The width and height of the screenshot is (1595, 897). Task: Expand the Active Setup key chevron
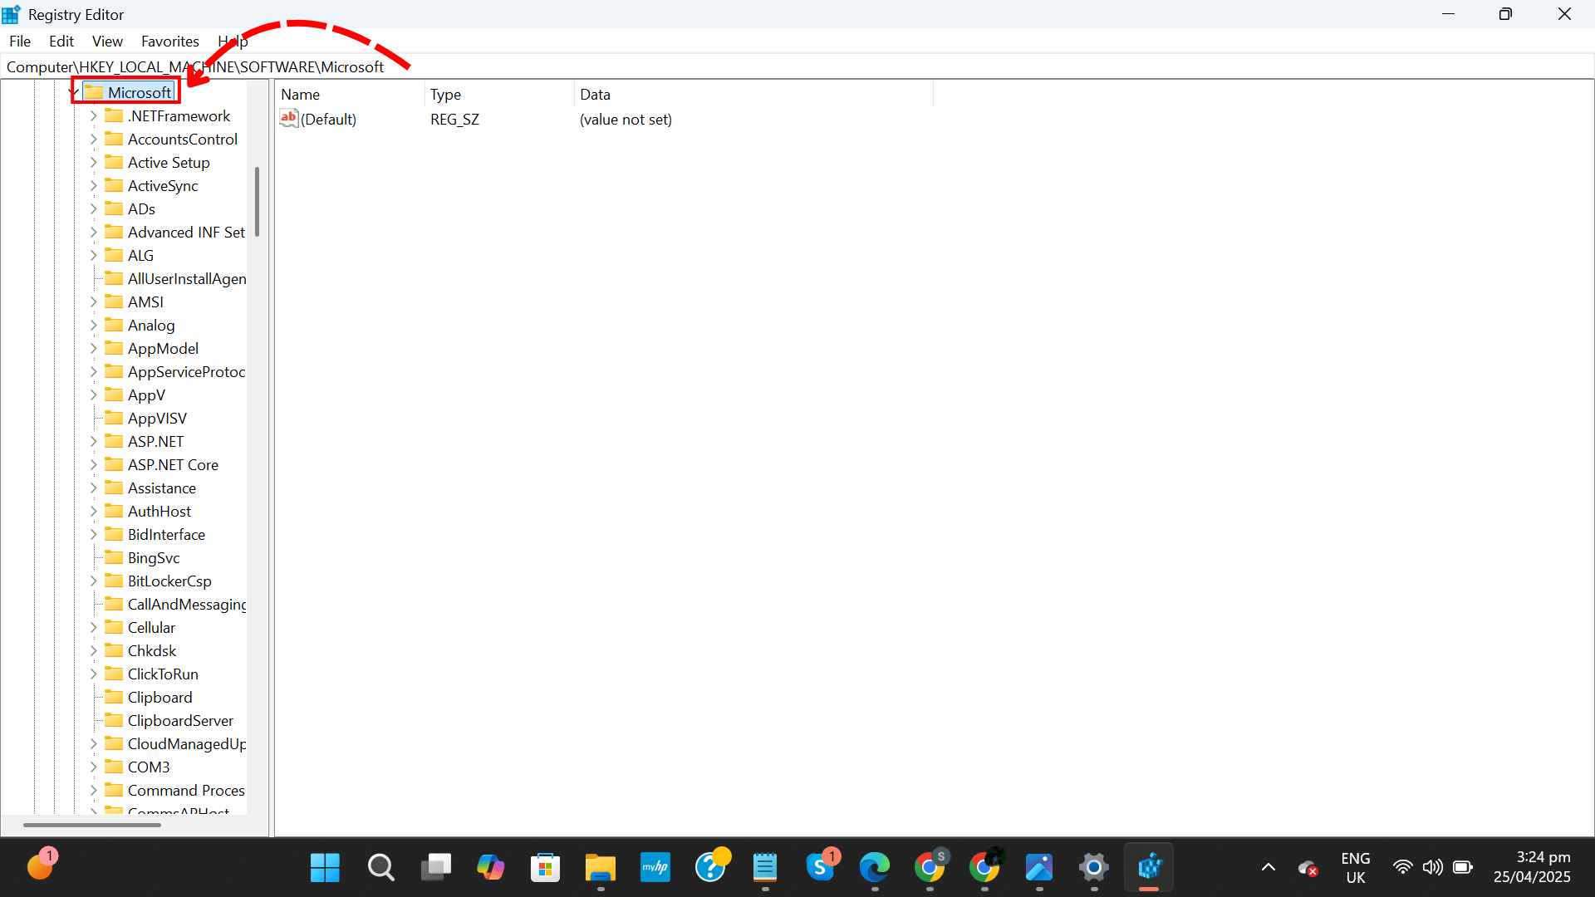click(x=93, y=162)
